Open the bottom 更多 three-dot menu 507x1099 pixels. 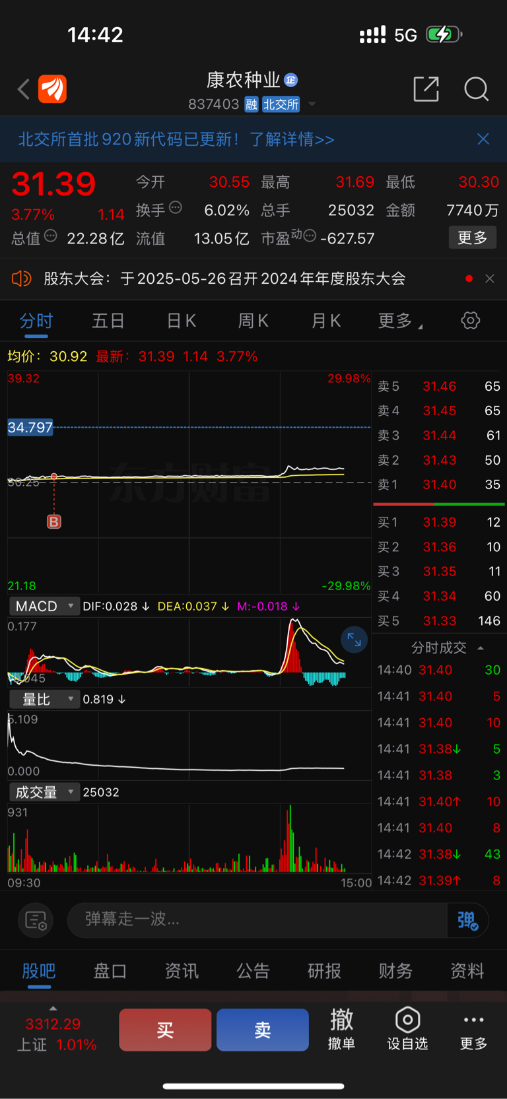pyautogui.click(x=473, y=1030)
